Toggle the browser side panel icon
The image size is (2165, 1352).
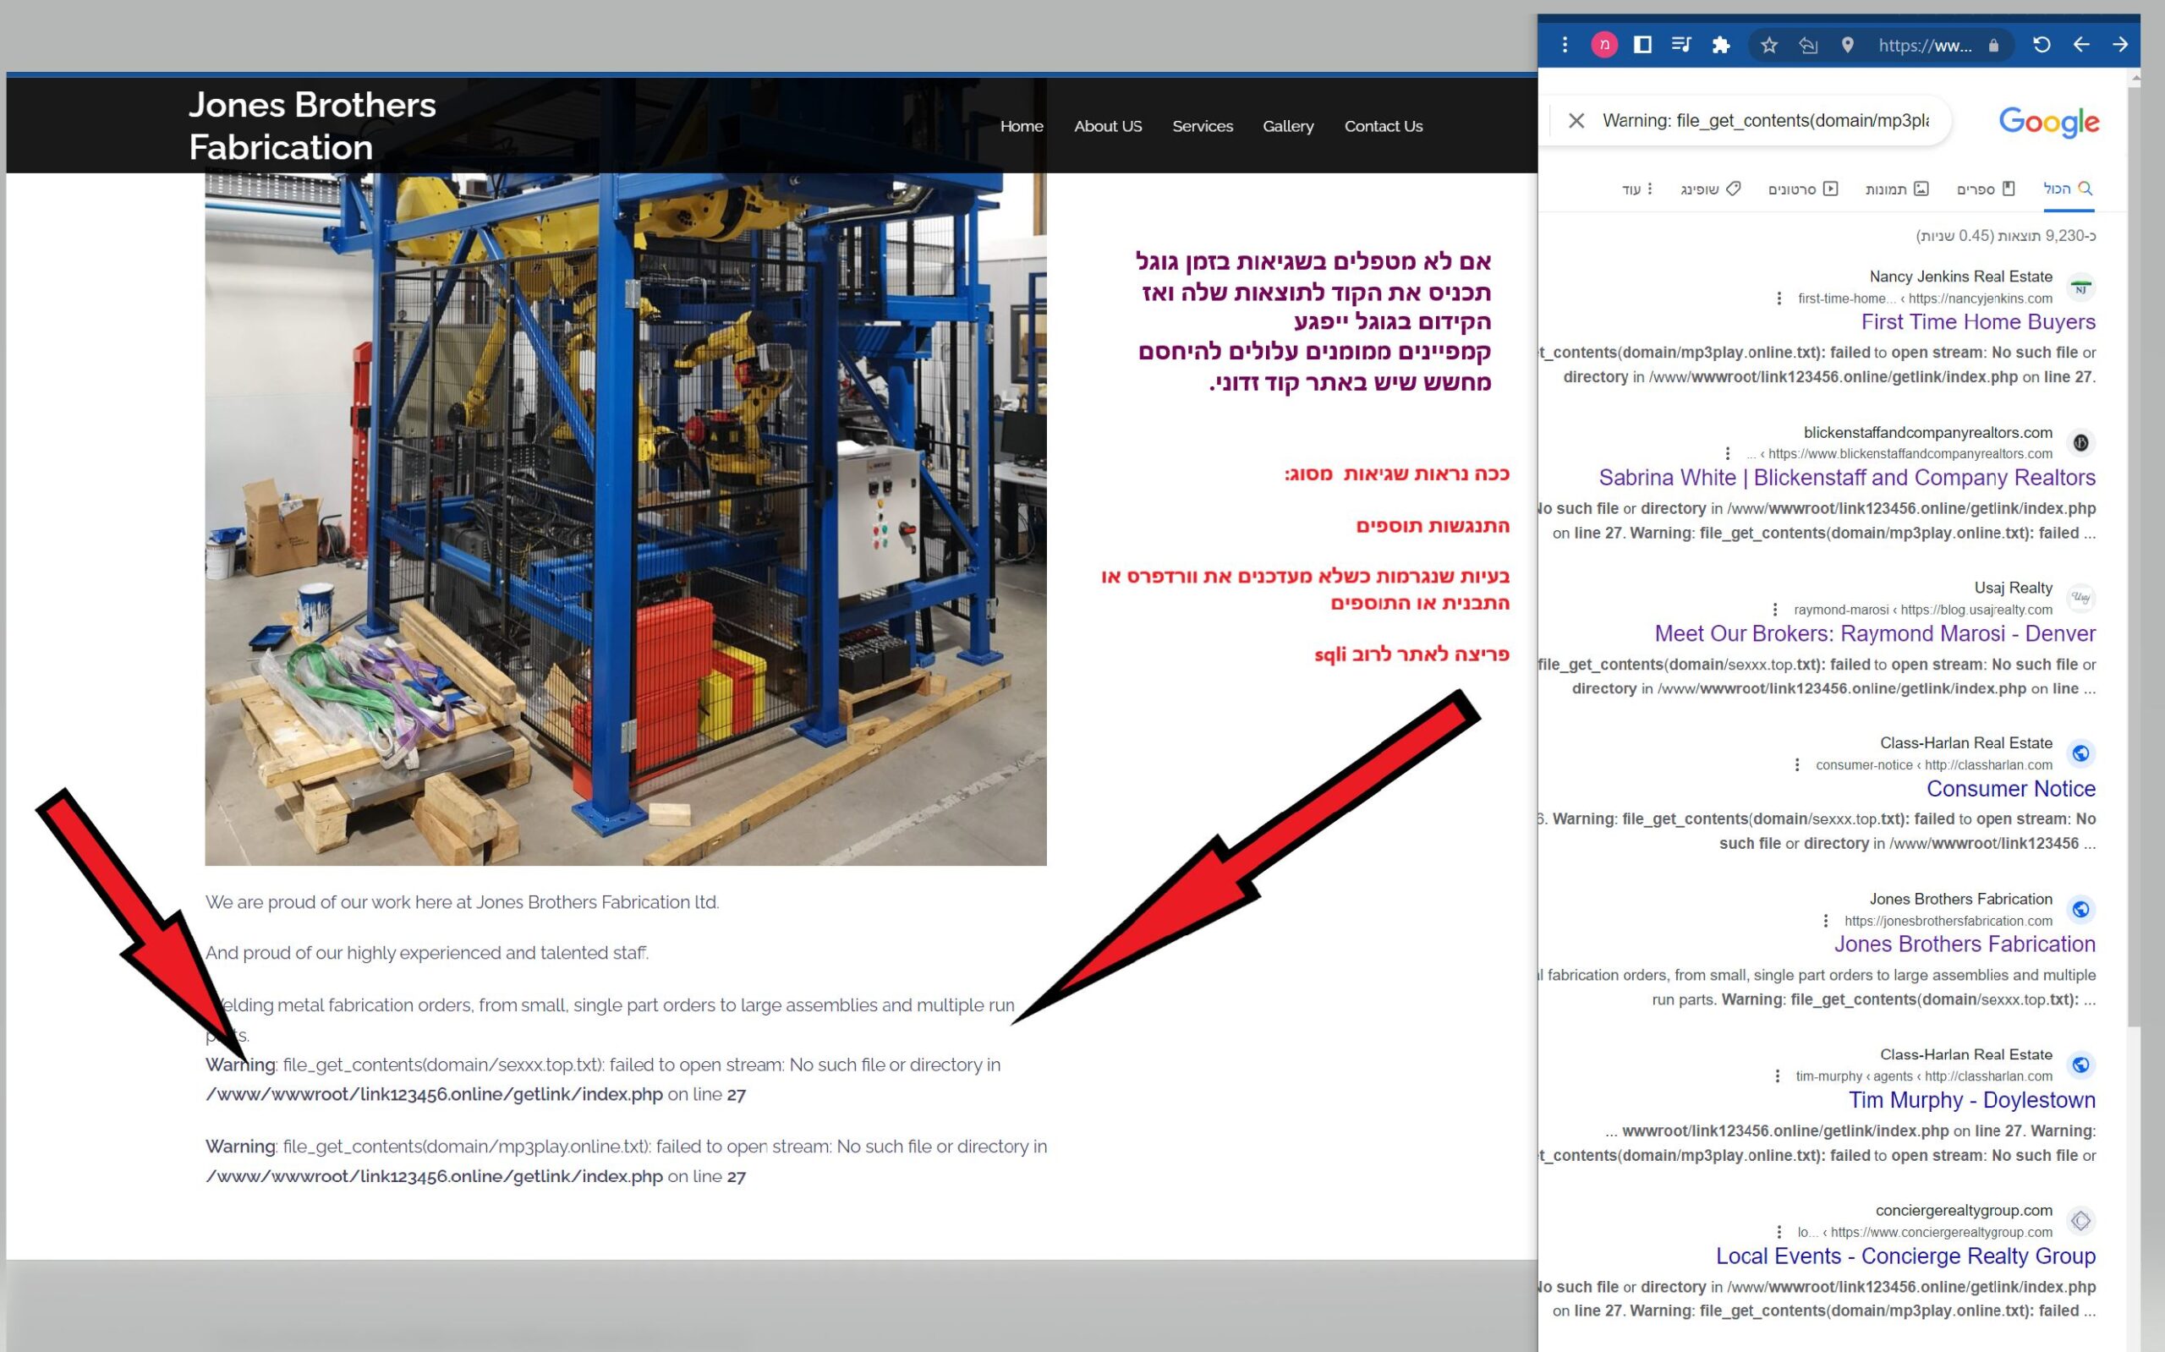[x=1642, y=45]
